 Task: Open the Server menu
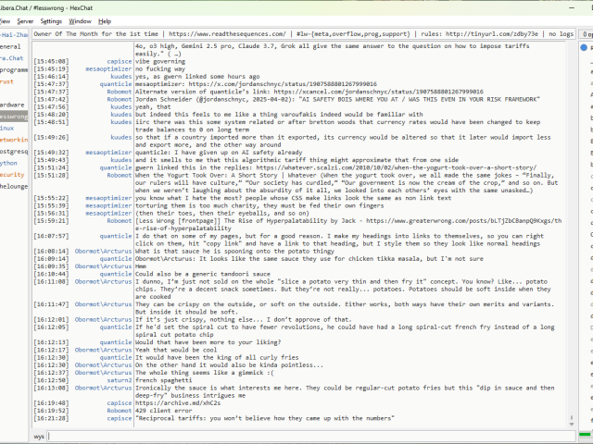(24, 20)
